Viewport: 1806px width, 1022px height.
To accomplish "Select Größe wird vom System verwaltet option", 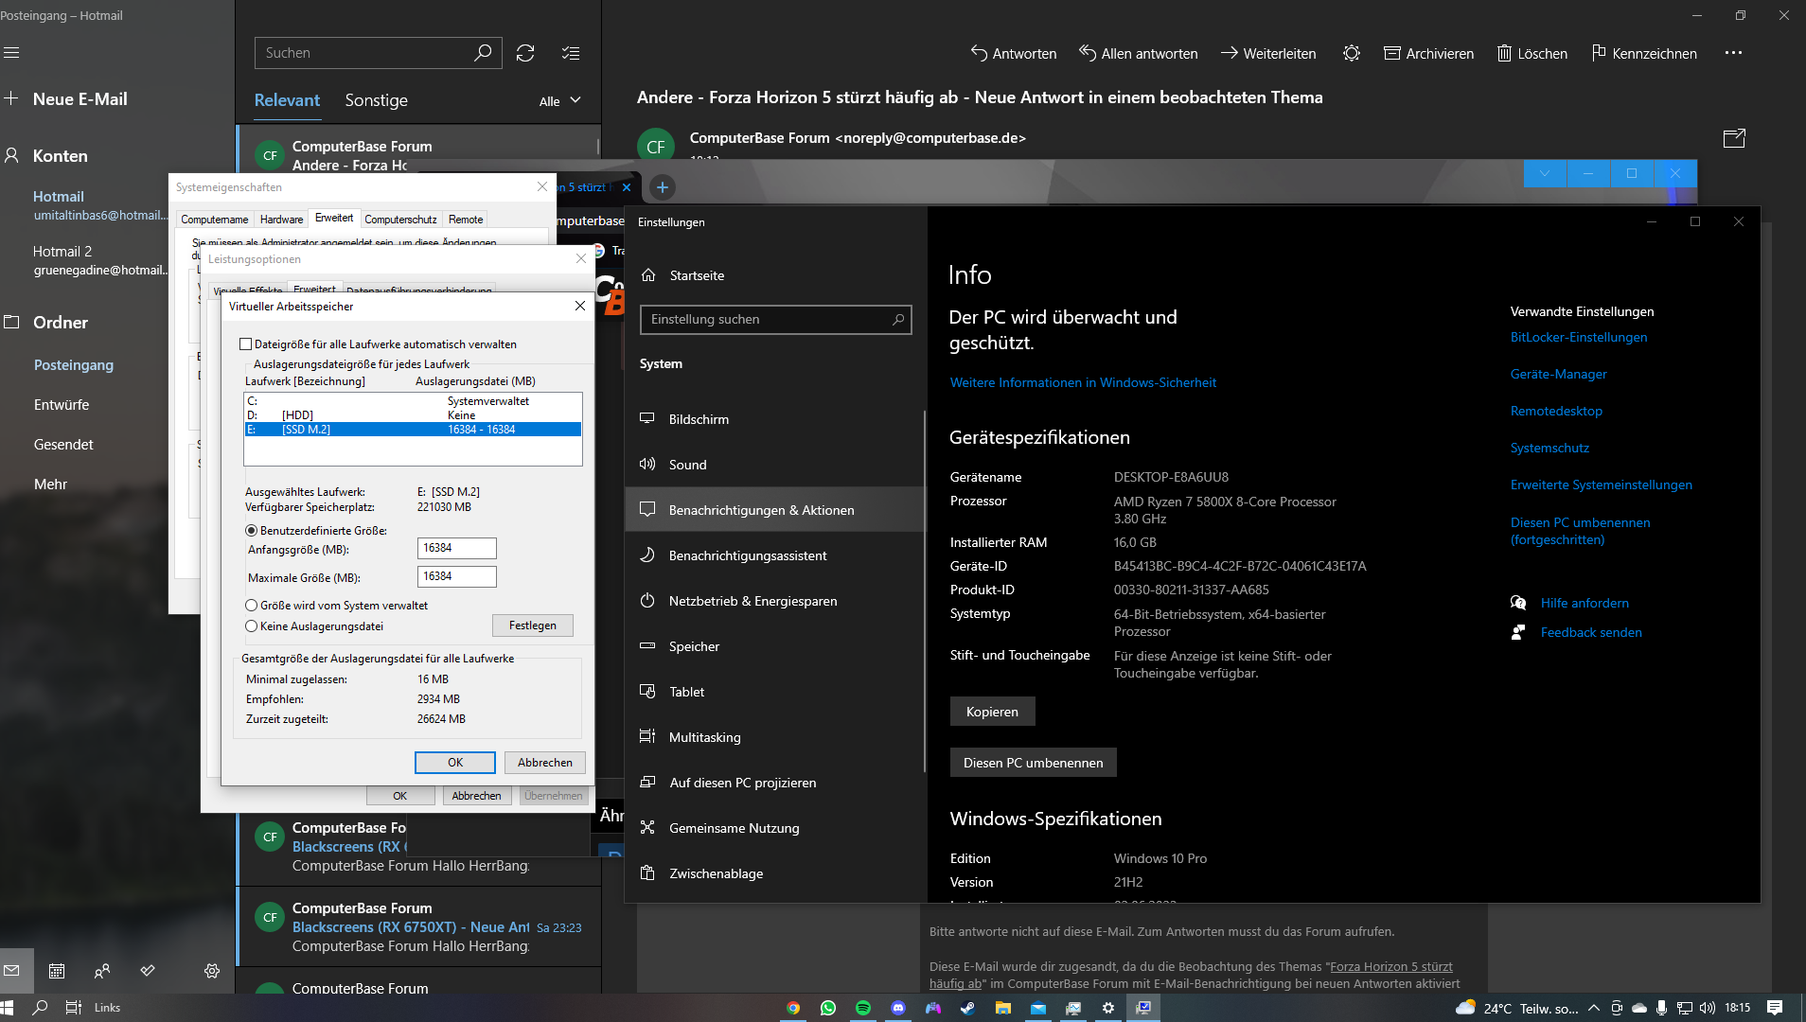I will [251, 606].
